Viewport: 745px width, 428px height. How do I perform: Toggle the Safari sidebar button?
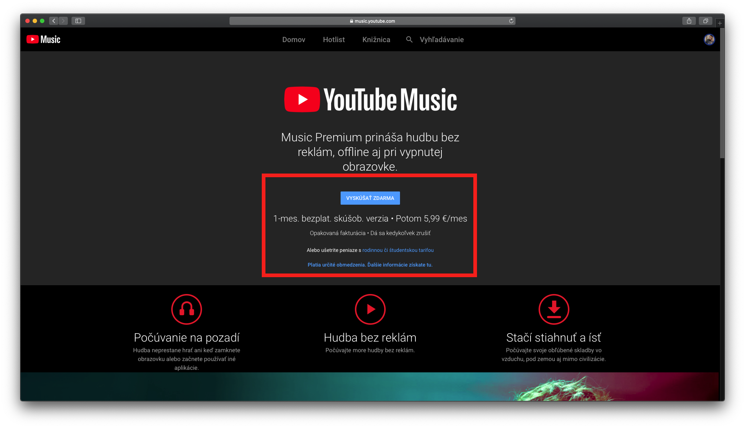pyautogui.click(x=78, y=21)
